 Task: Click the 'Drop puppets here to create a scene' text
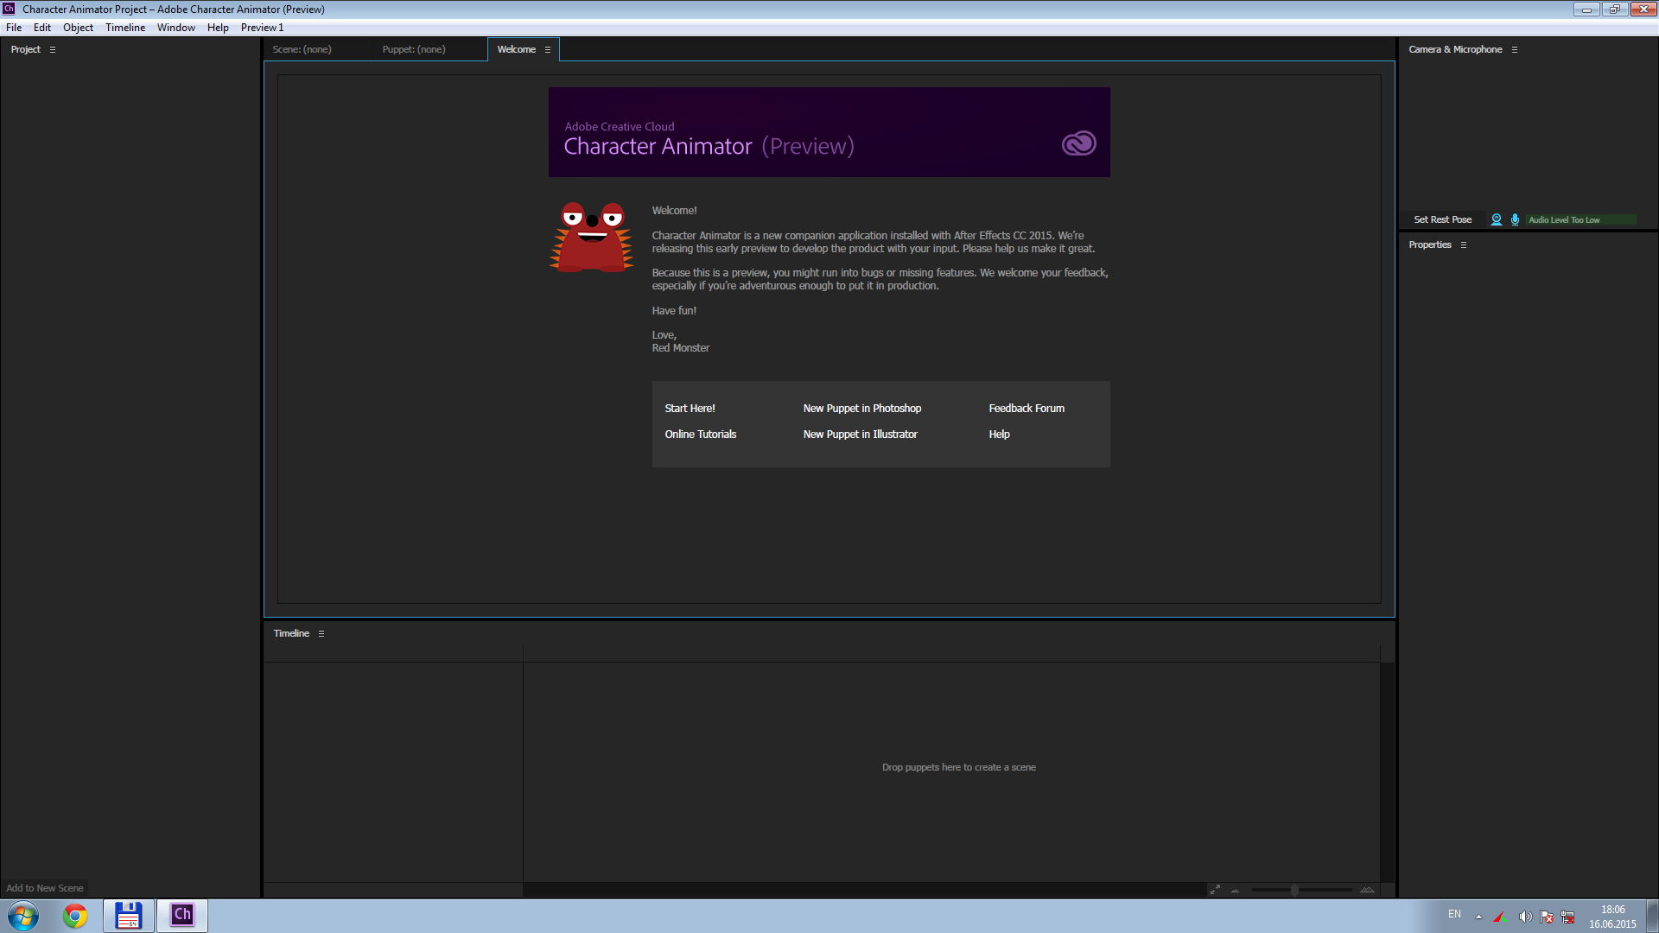[x=958, y=767]
